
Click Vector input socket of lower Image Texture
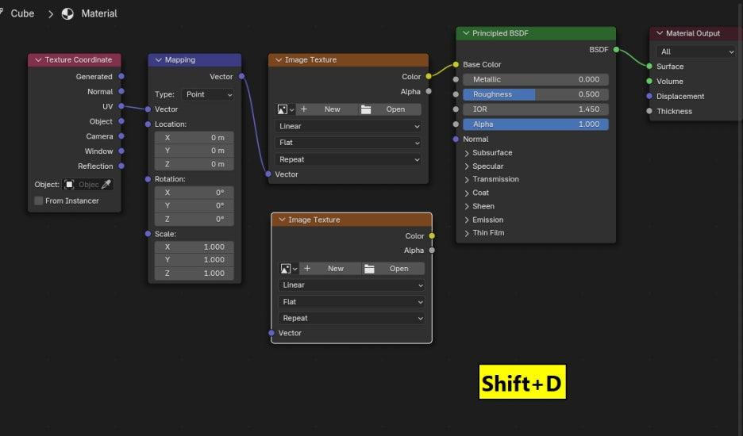coord(271,333)
